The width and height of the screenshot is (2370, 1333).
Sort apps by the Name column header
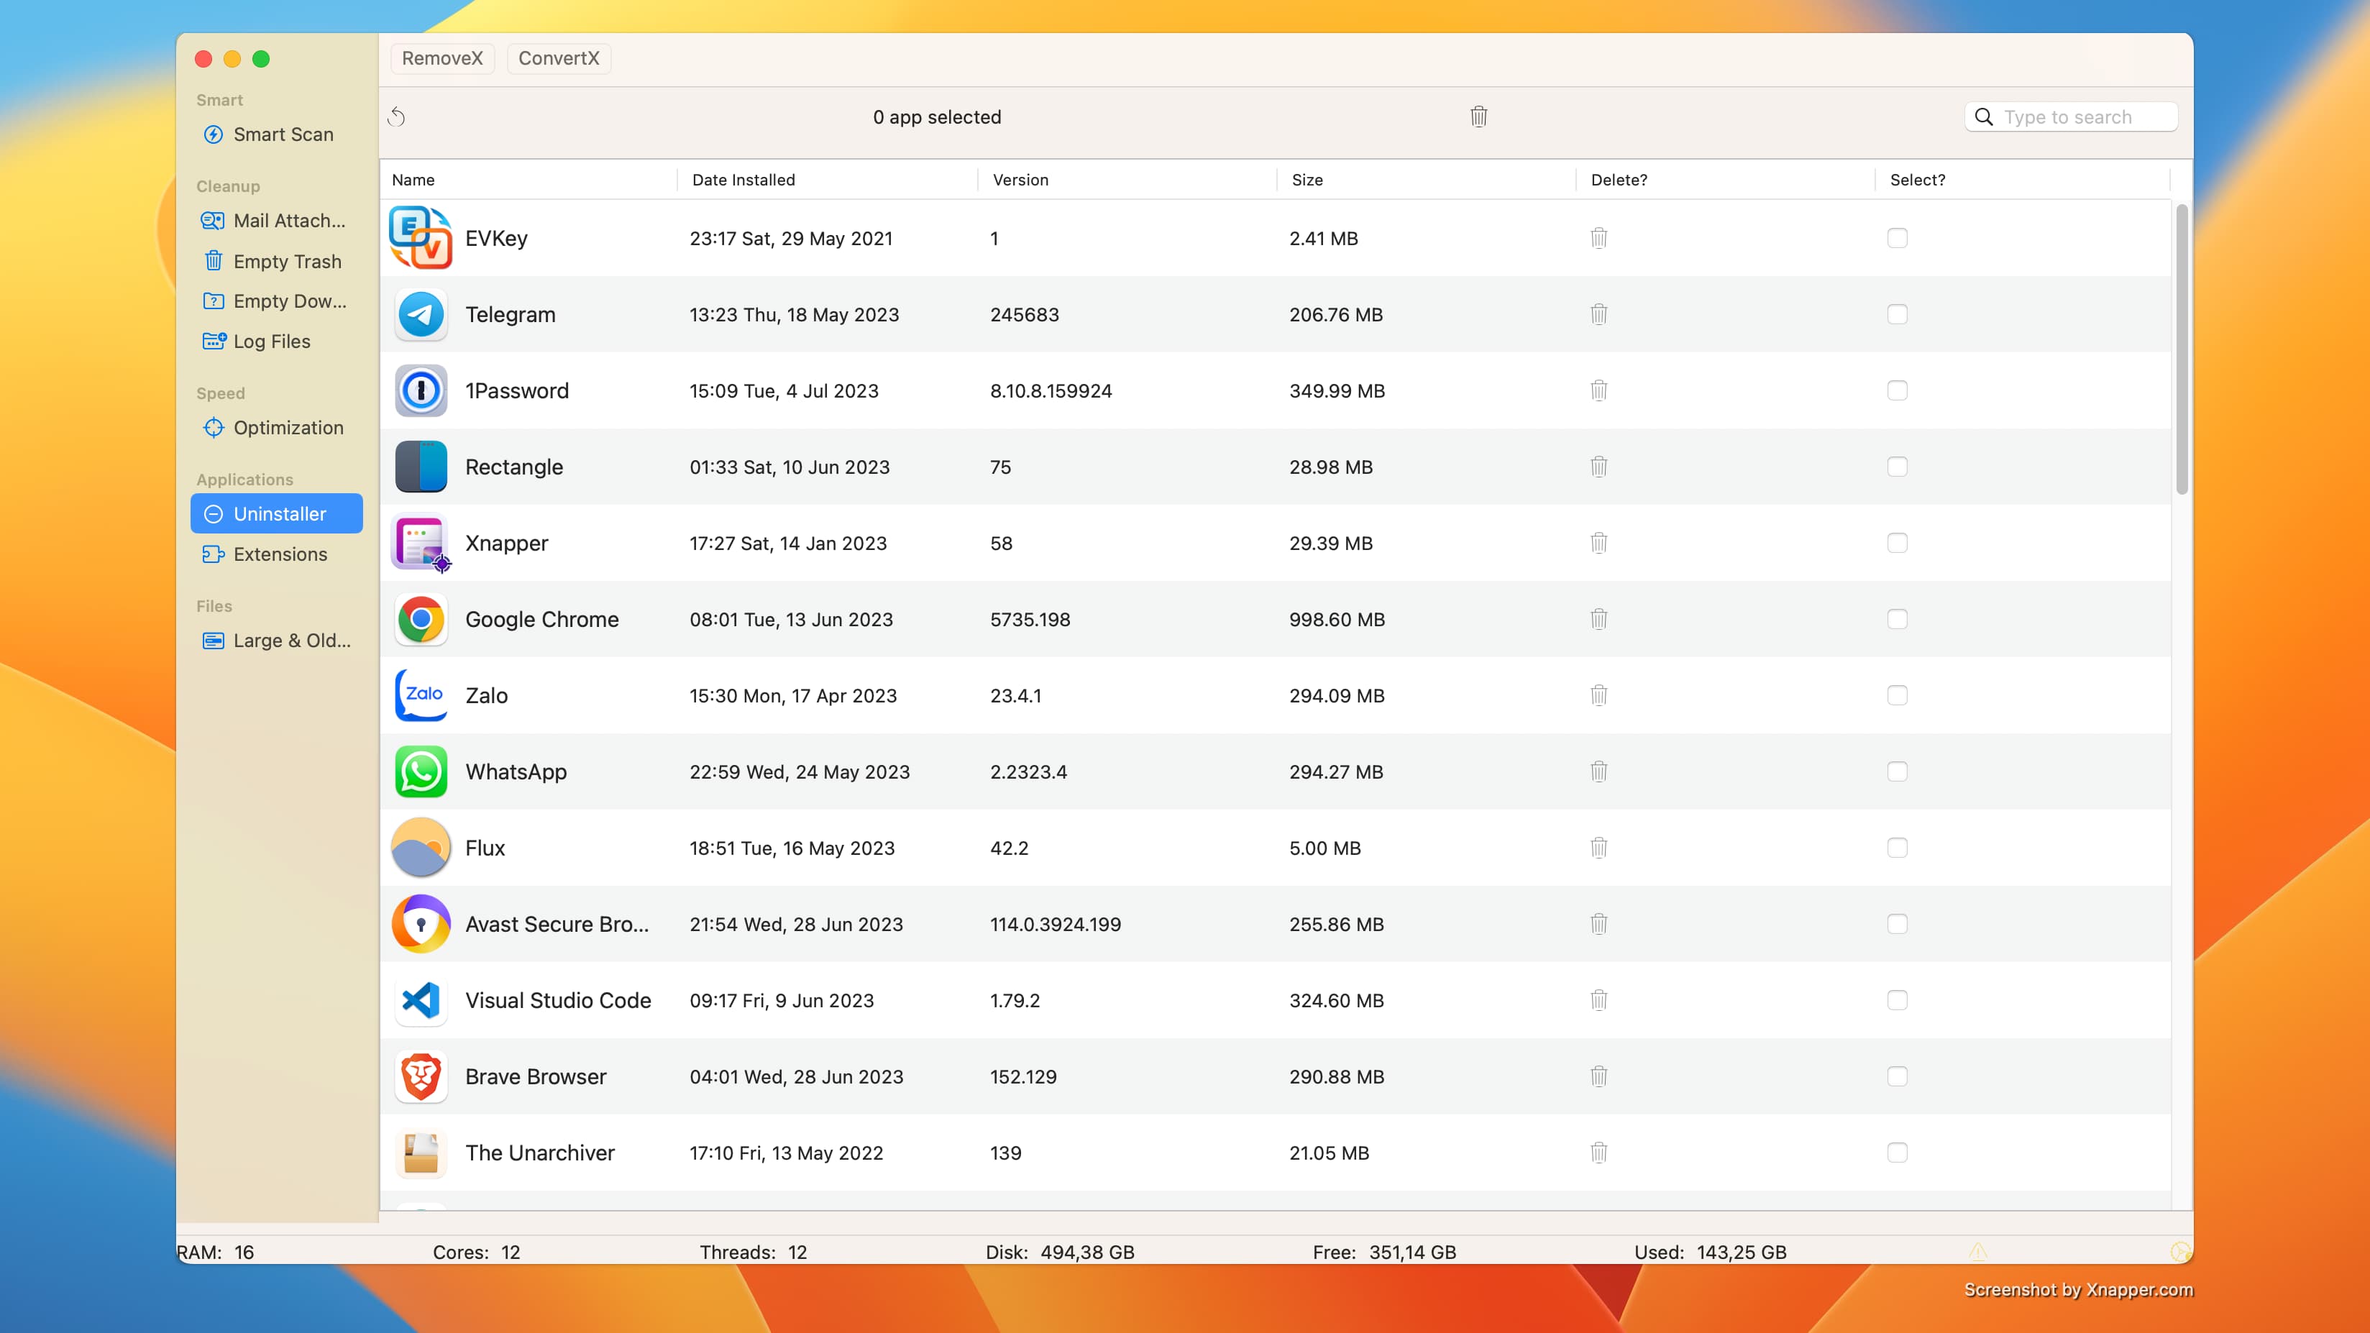(413, 180)
